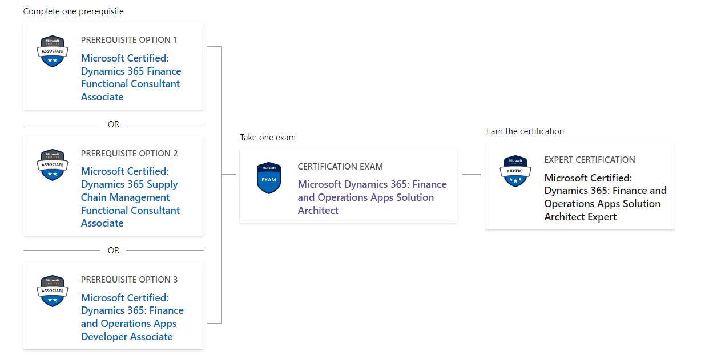Click the Associate badge in Prerequisite Option 3

(53, 291)
